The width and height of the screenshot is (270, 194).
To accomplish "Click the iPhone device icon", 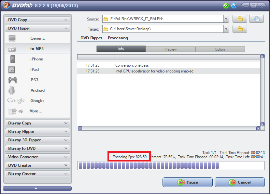I will (13, 59).
